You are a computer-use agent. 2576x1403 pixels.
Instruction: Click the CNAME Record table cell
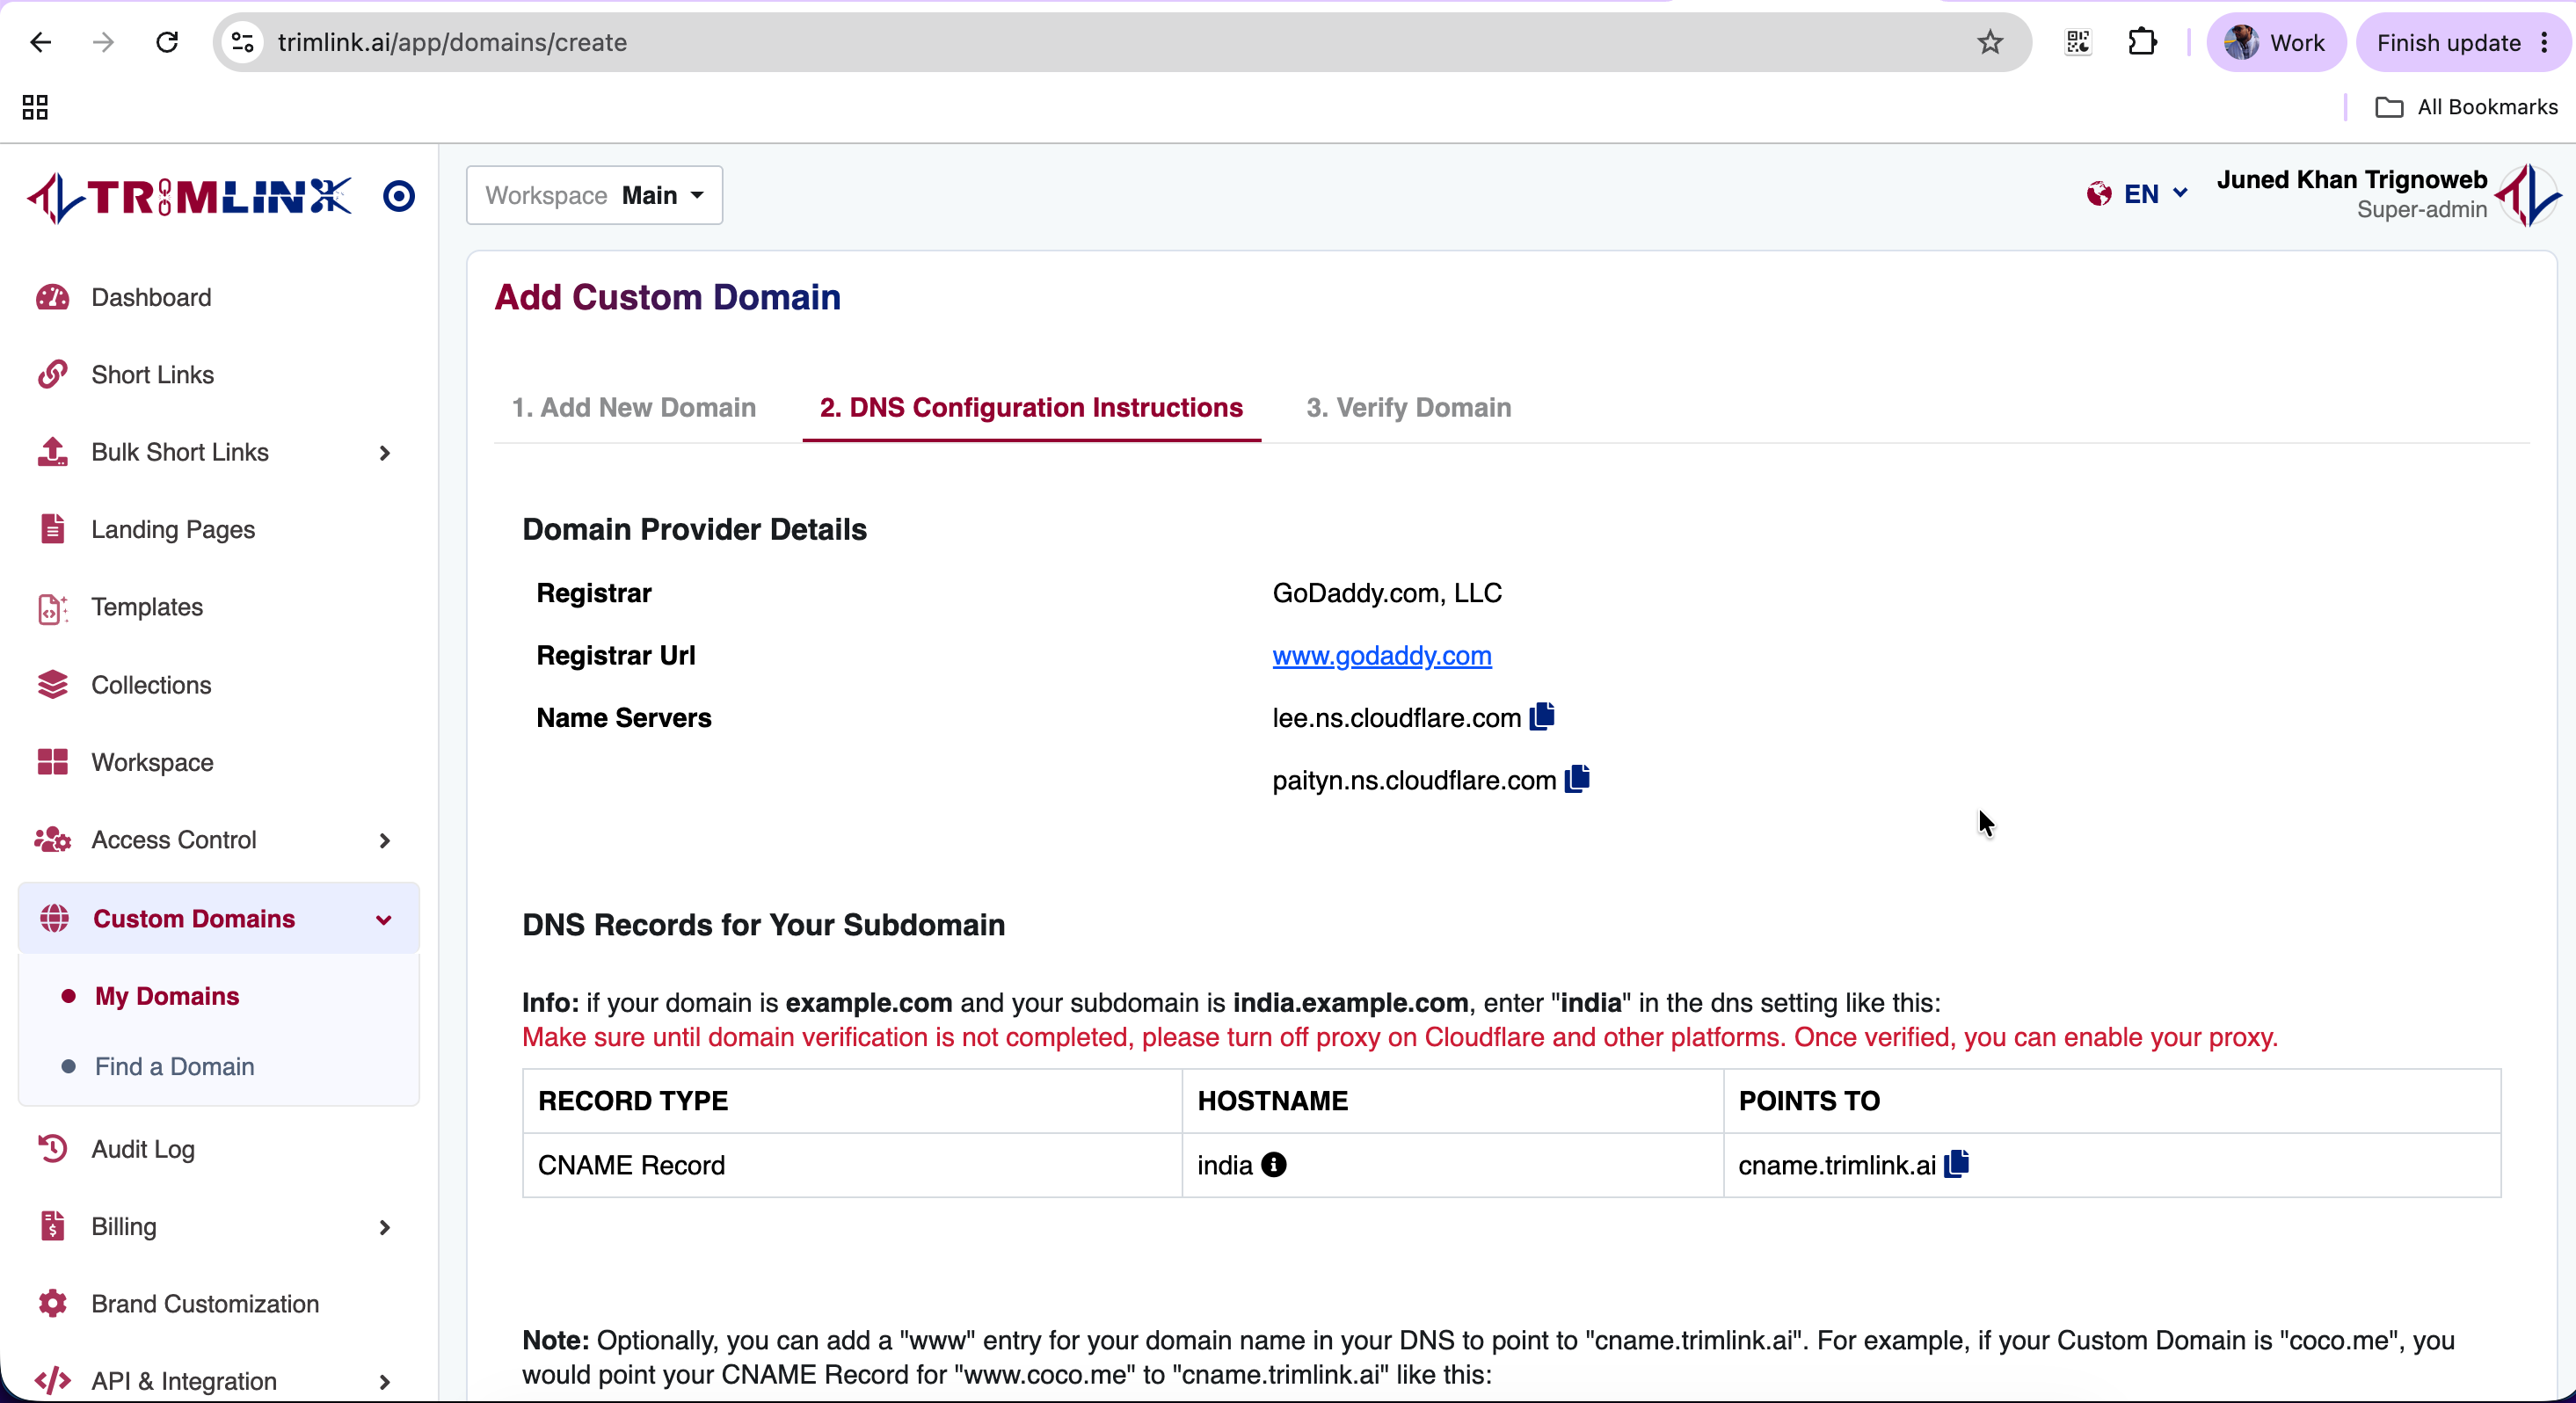coord(852,1165)
